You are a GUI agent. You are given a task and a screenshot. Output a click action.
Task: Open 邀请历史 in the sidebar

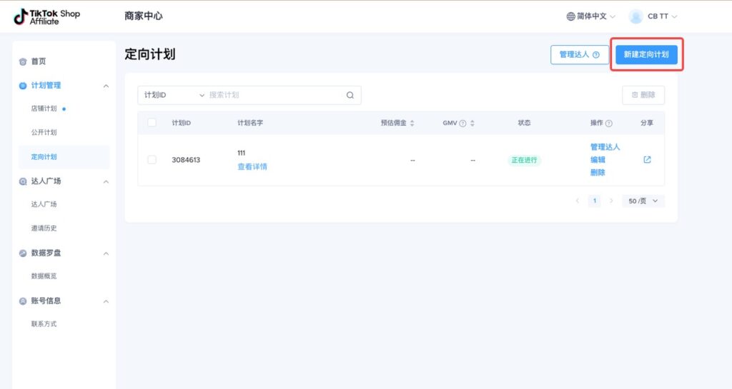(x=44, y=228)
